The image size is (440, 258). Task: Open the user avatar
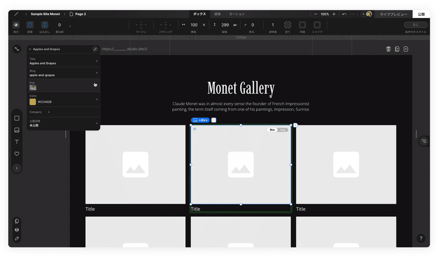369,14
